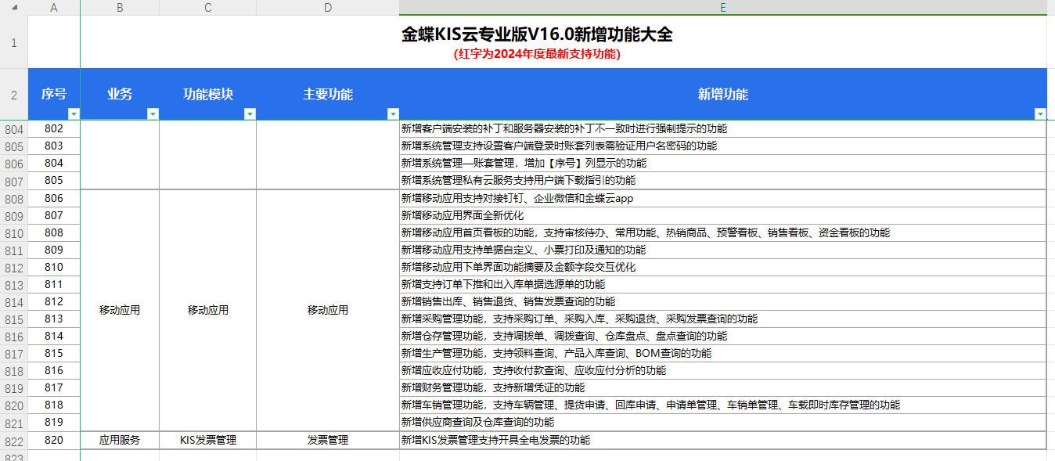Image resolution: width=1055 pixels, height=461 pixels.
Task: Select row header 1
Action: [x=13, y=42]
